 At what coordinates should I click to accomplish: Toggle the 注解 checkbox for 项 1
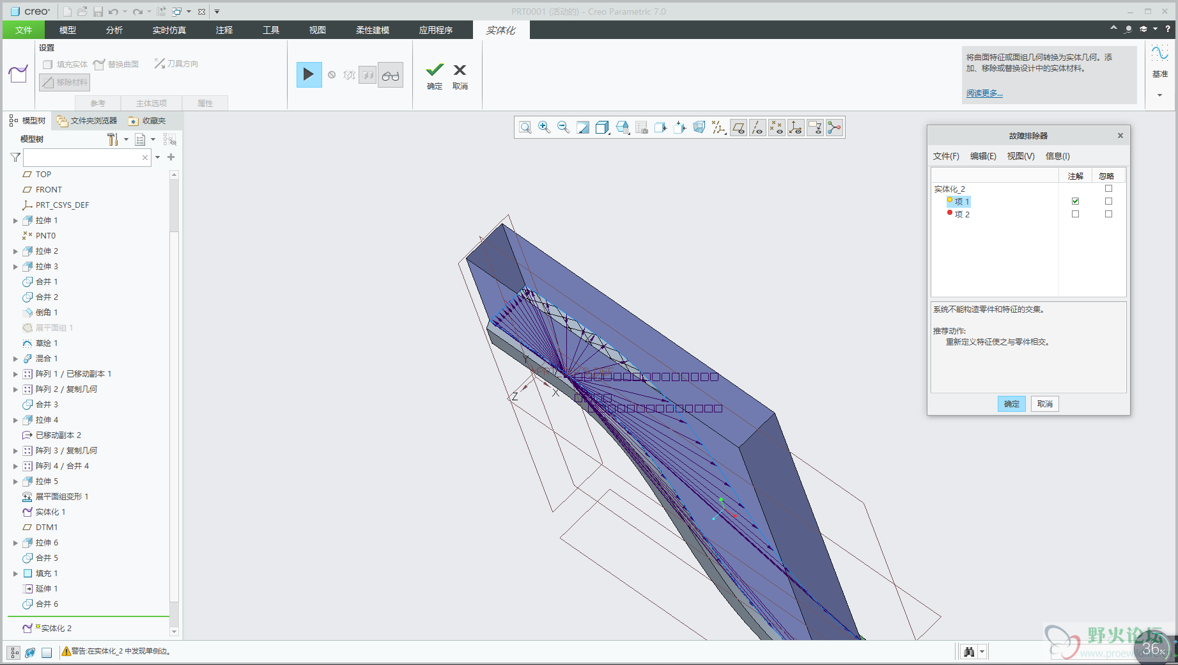[1075, 201]
